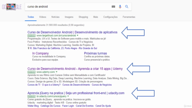Click Cursos de Desenvolvimento sitelink
192x108 pixels.
pos(76,85)
